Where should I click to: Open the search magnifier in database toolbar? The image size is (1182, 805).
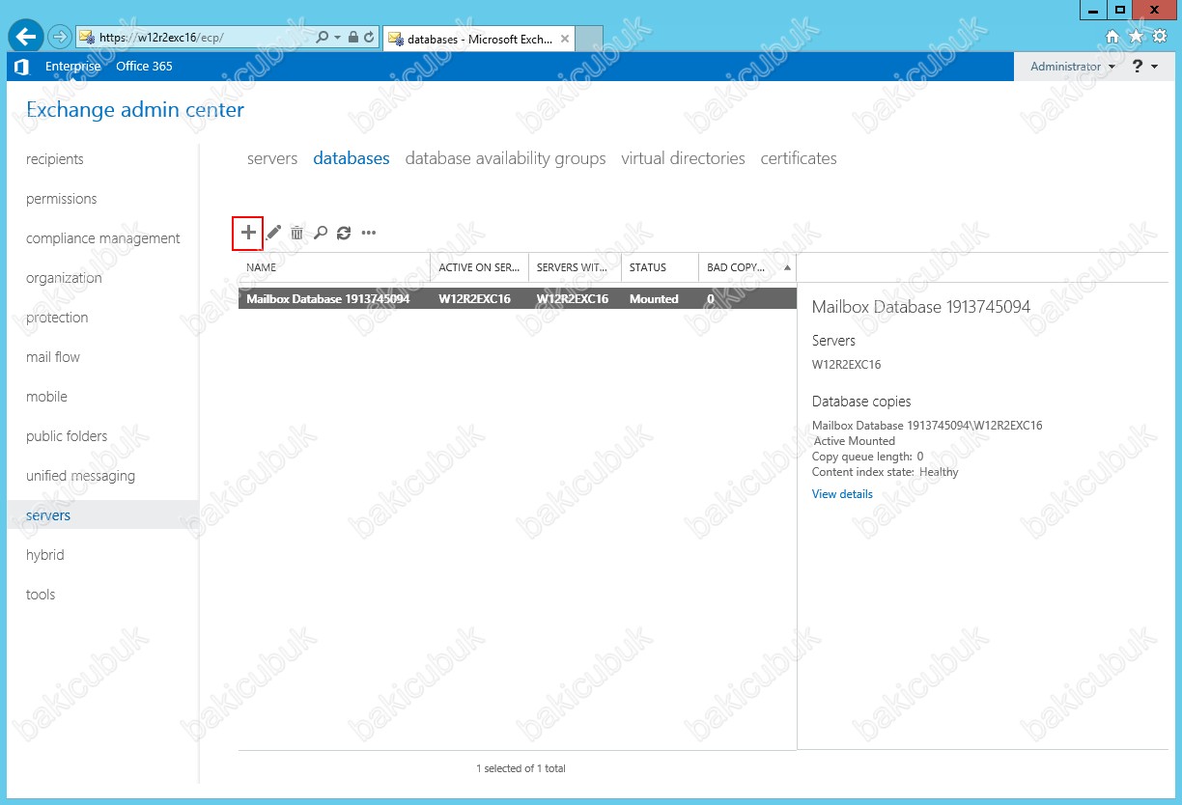point(321,233)
